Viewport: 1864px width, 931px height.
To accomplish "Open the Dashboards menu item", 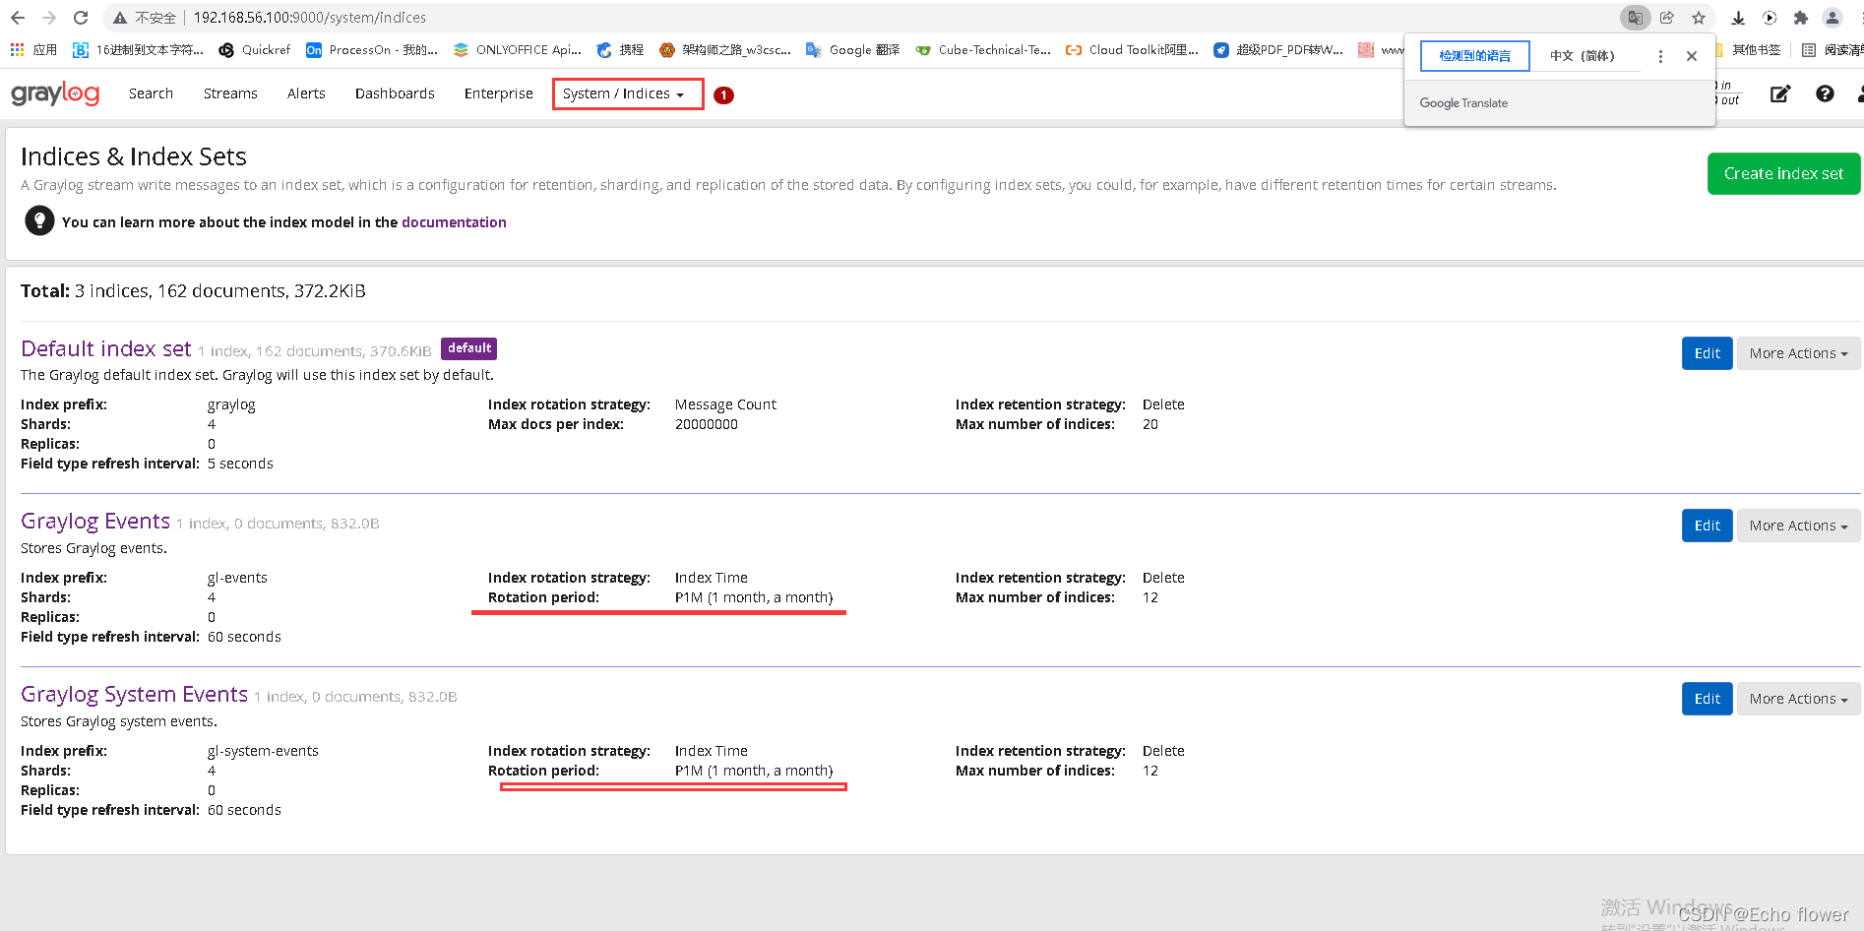I will pos(395,93).
